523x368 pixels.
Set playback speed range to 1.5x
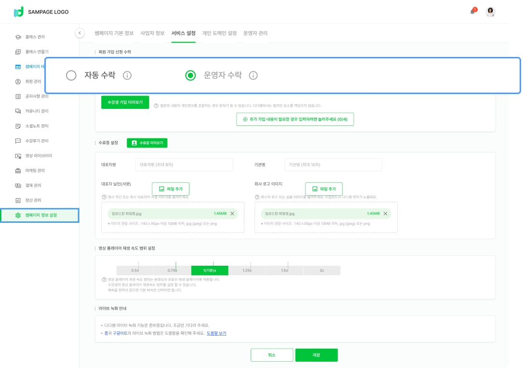(x=284, y=271)
